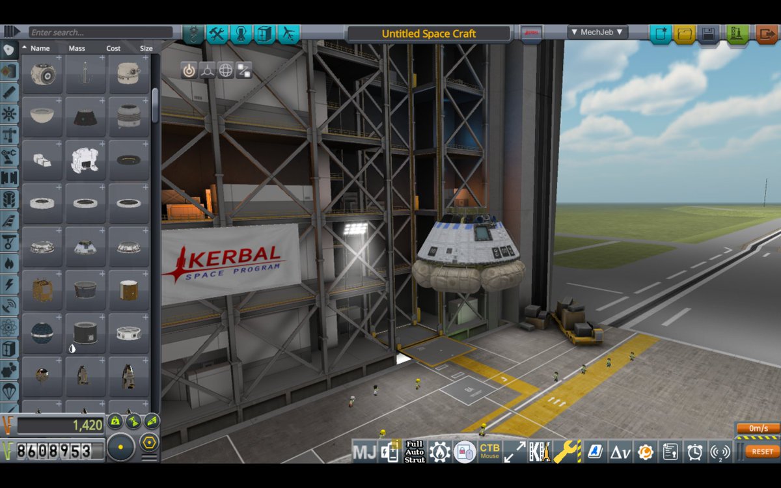Switch to the Crew assignment tab

coord(241,33)
